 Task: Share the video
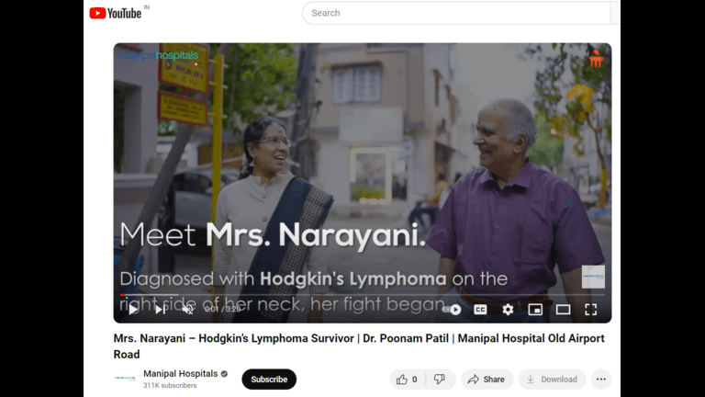[x=487, y=379]
